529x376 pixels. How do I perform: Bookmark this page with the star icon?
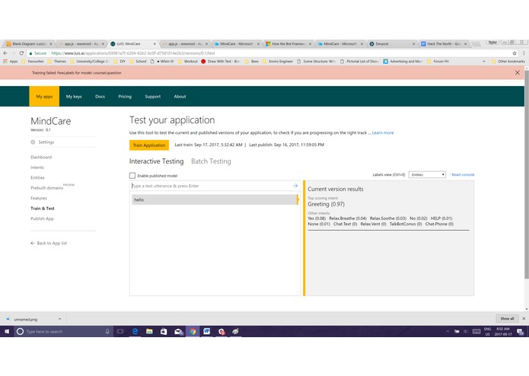pyautogui.click(x=514, y=53)
